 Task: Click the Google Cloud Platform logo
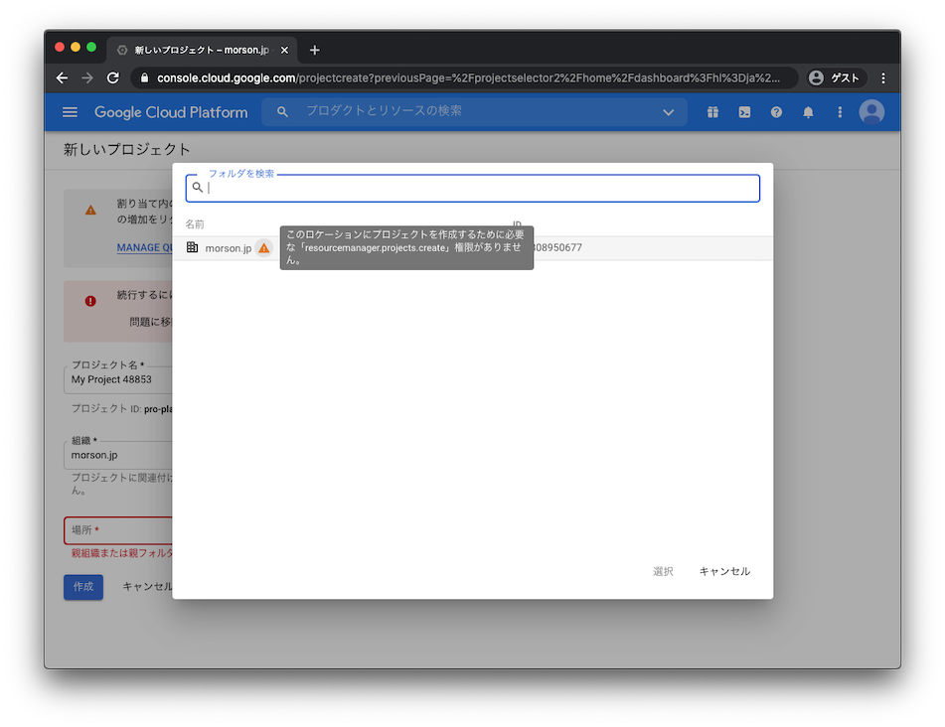tap(171, 112)
